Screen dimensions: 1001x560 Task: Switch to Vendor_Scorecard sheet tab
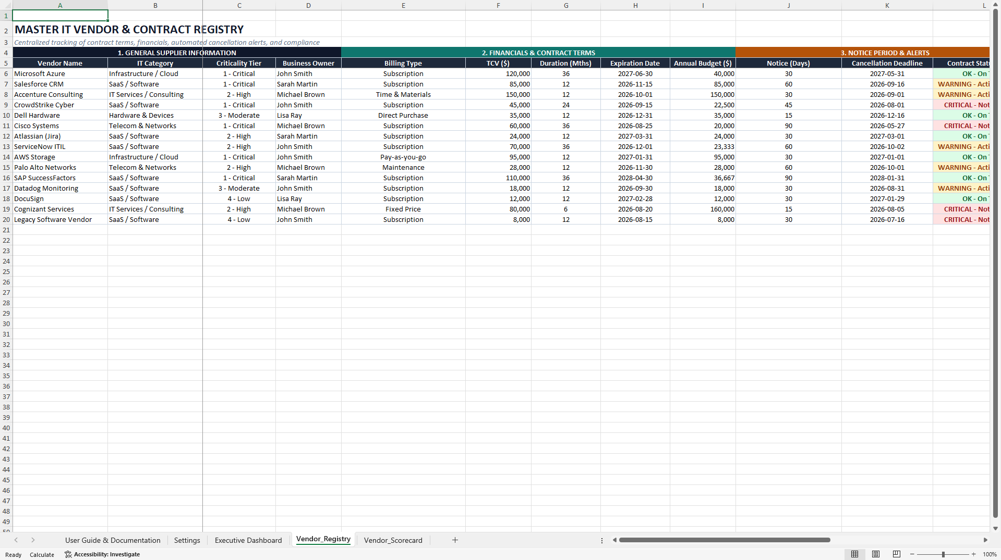pos(393,540)
